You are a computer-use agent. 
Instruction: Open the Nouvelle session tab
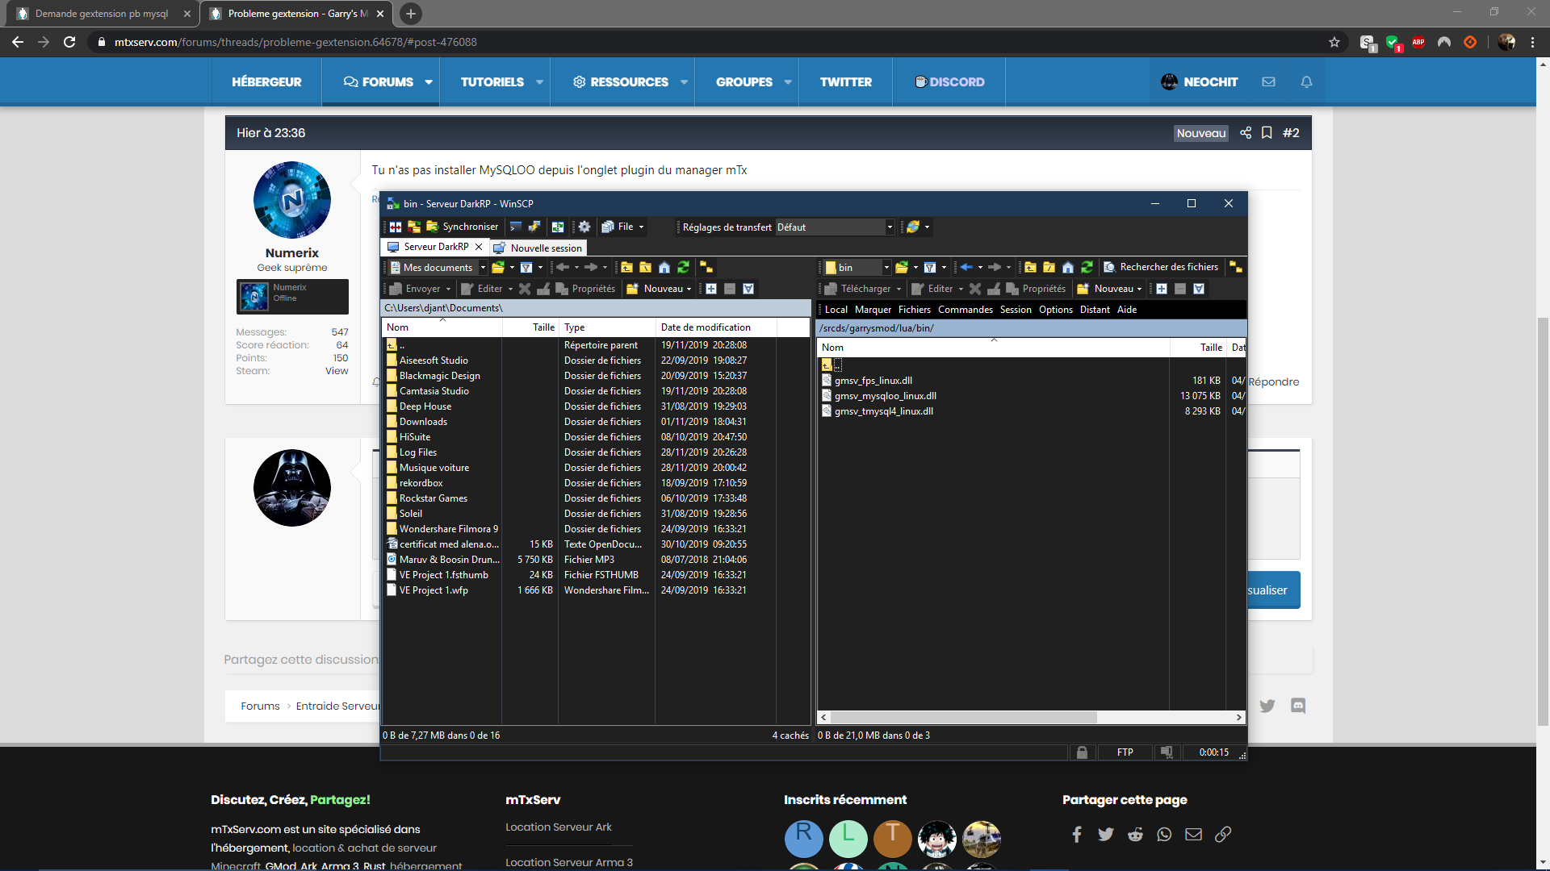click(x=538, y=248)
